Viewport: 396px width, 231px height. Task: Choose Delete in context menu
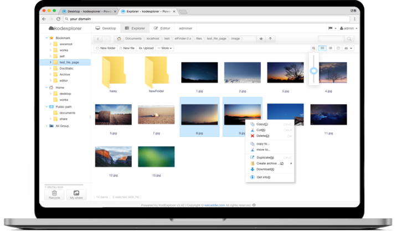tap(270, 136)
